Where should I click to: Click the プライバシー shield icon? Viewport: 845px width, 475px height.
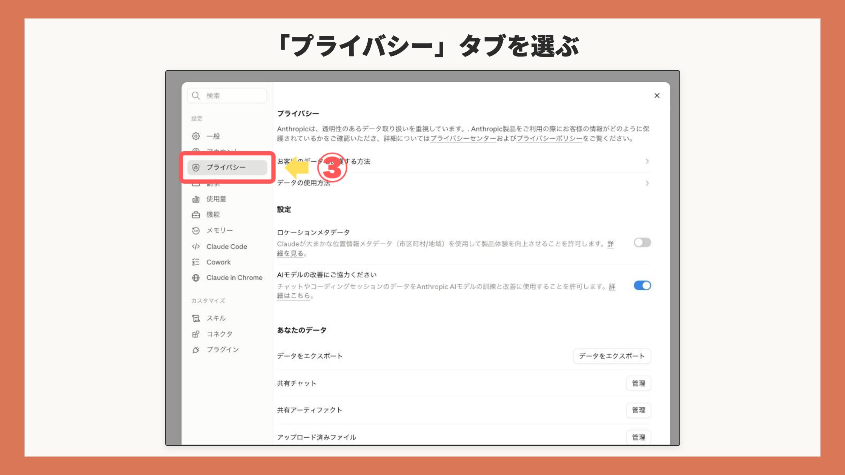click(196, 167)
